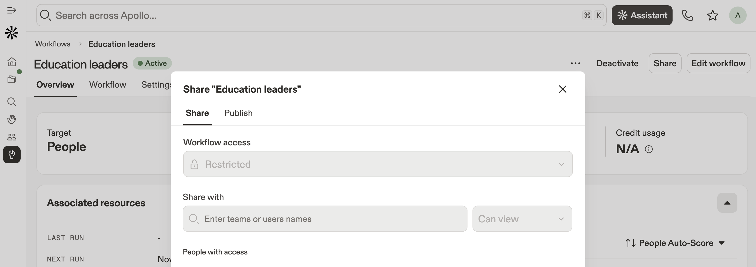Go to Home in sidebar

[12, 62]
